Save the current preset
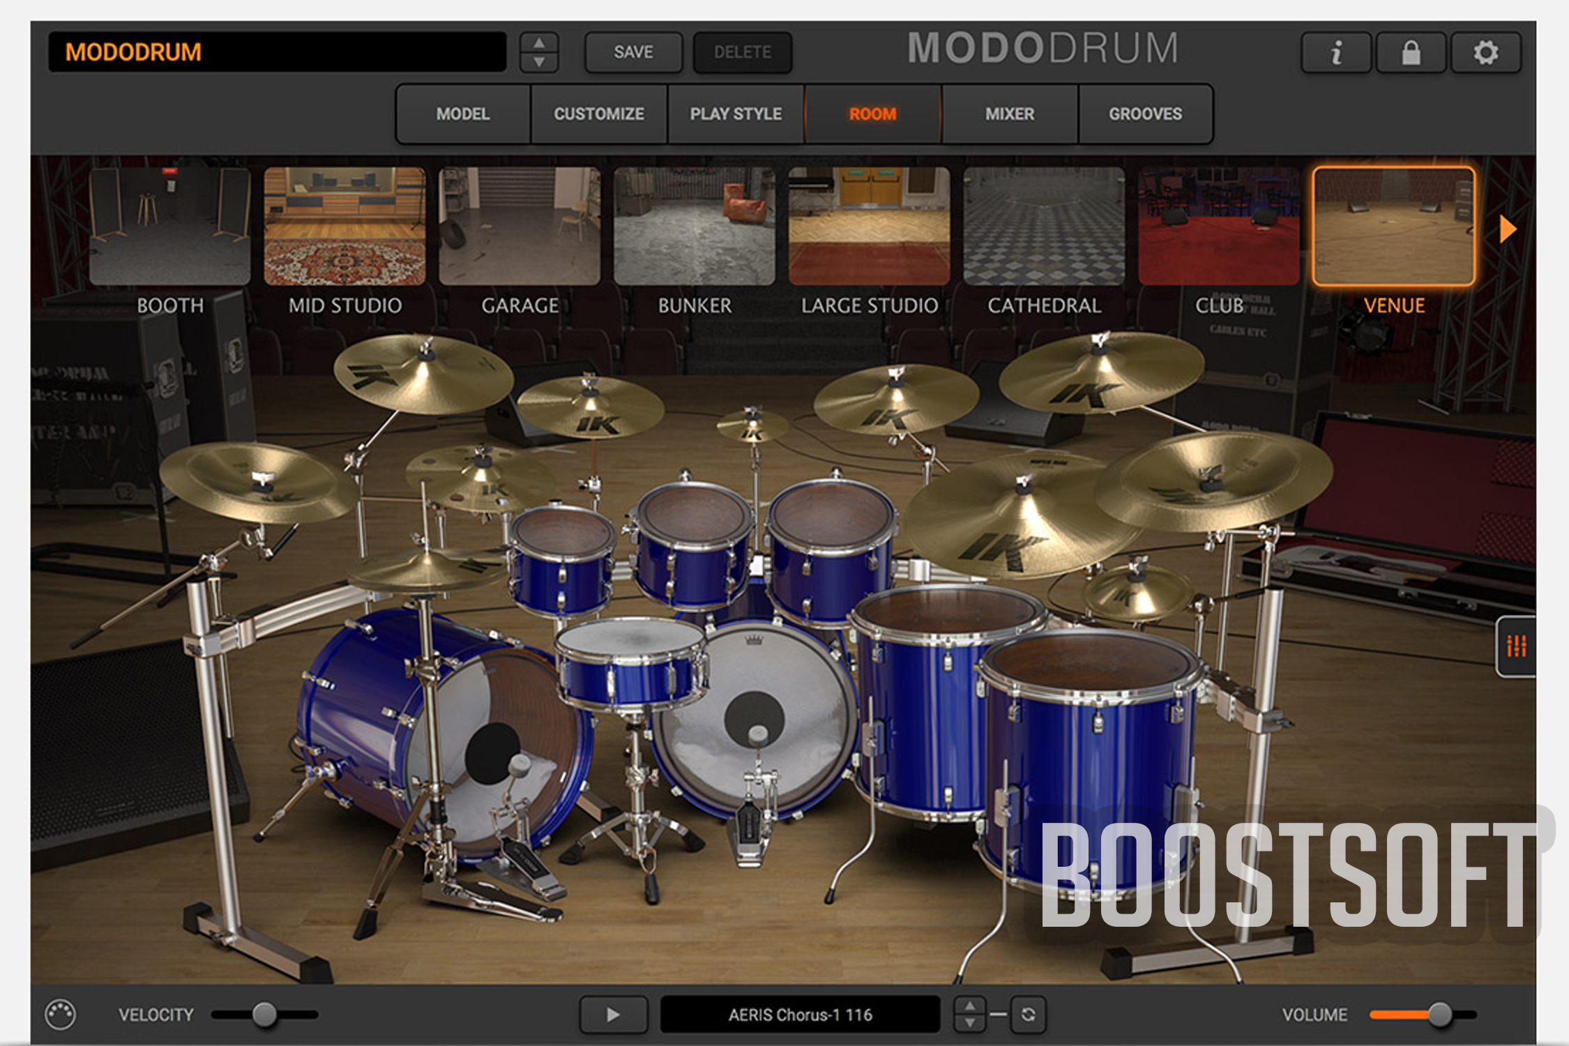 point(633,52)
